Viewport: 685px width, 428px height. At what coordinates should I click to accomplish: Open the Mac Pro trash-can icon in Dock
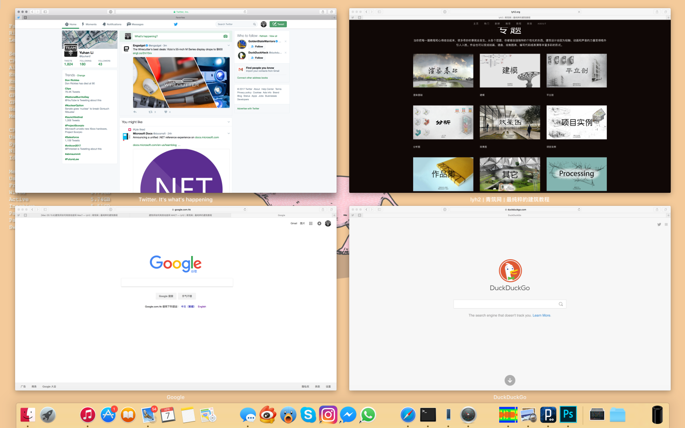(657, 415)
